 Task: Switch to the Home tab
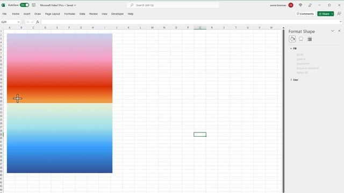[16, 14]
